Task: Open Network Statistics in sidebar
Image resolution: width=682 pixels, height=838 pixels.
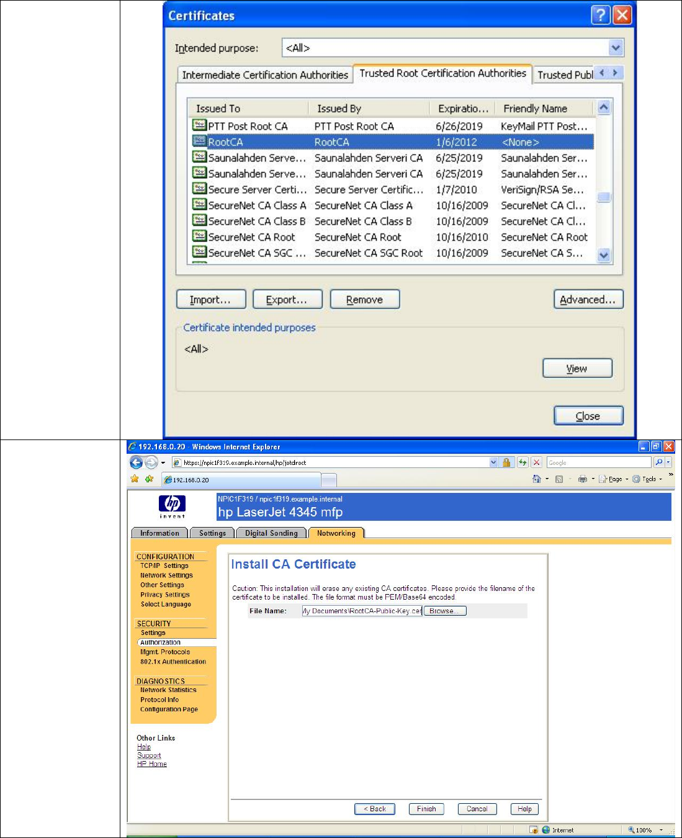Action: click(168, 690)
